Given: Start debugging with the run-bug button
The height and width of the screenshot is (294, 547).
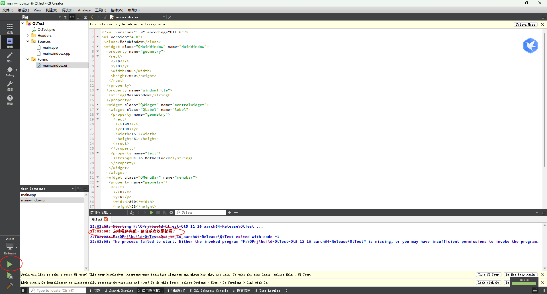Looking at the screenshot, I should (10, 275).
